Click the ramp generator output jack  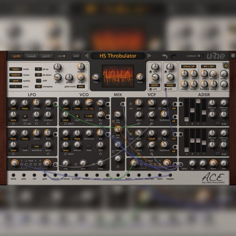point(181,164)
